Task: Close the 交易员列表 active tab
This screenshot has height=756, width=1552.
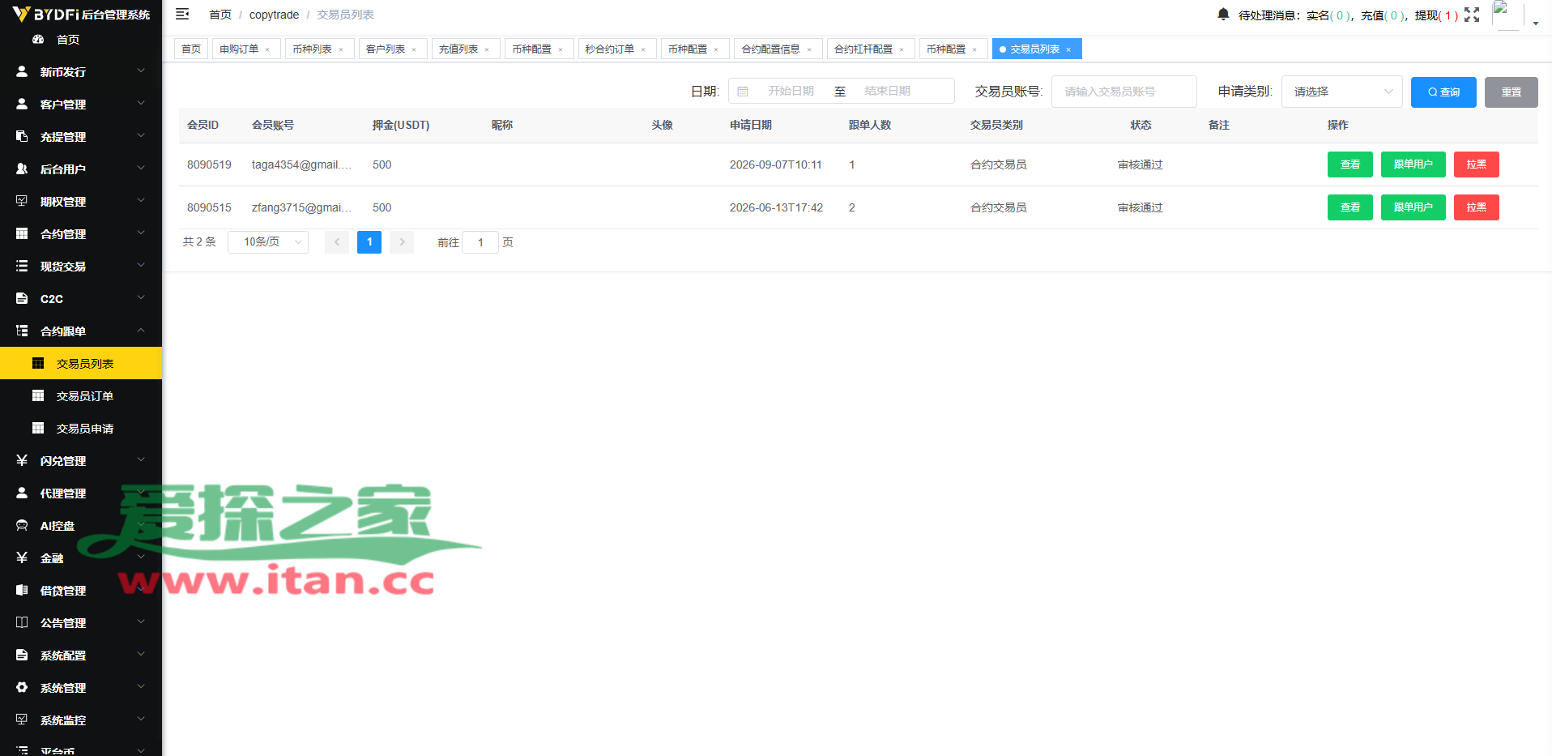Action: point(1068,49)
